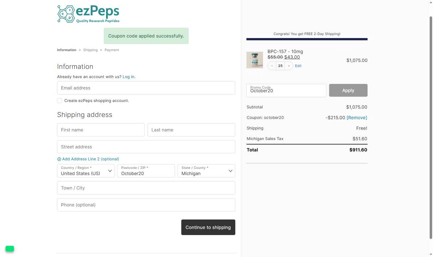Click the Apply promo code button
Screen dimensions: 433x257
[x=348, y=90]
